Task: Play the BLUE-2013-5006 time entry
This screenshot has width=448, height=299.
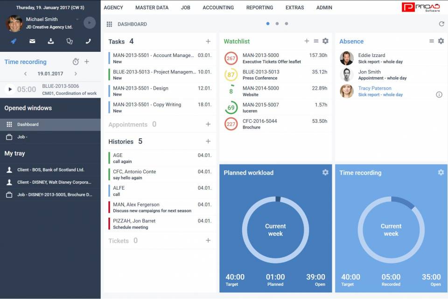Action: click(10, 89)
